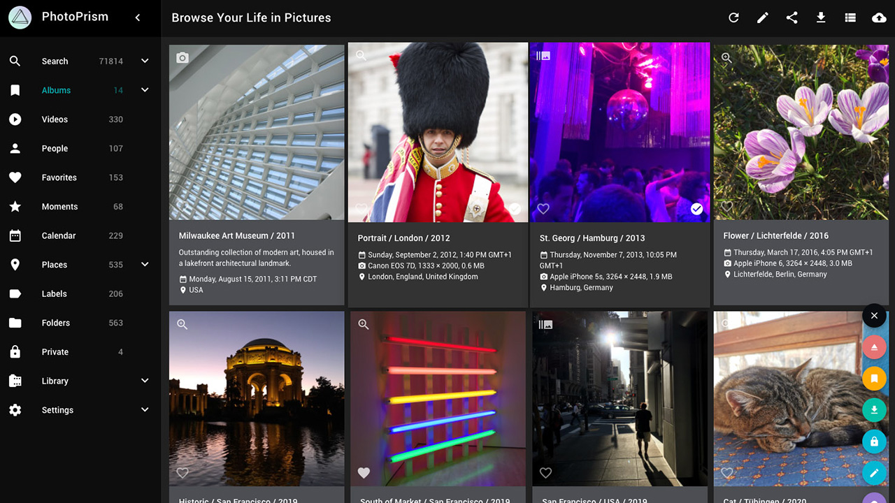Image resolution: width=895 pixels, height=503 pixels.
Task: Open the Calendar section in the sidebar
Action: coord(59,235)
